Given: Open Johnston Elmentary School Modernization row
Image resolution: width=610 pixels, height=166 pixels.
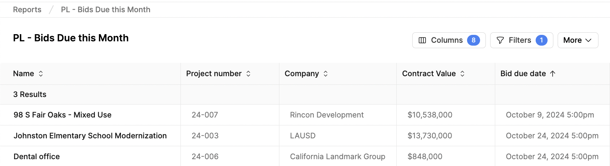Looking at the screenshot, I should (90, 136).
